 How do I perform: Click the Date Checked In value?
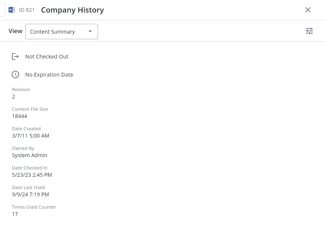coord(32,175)
